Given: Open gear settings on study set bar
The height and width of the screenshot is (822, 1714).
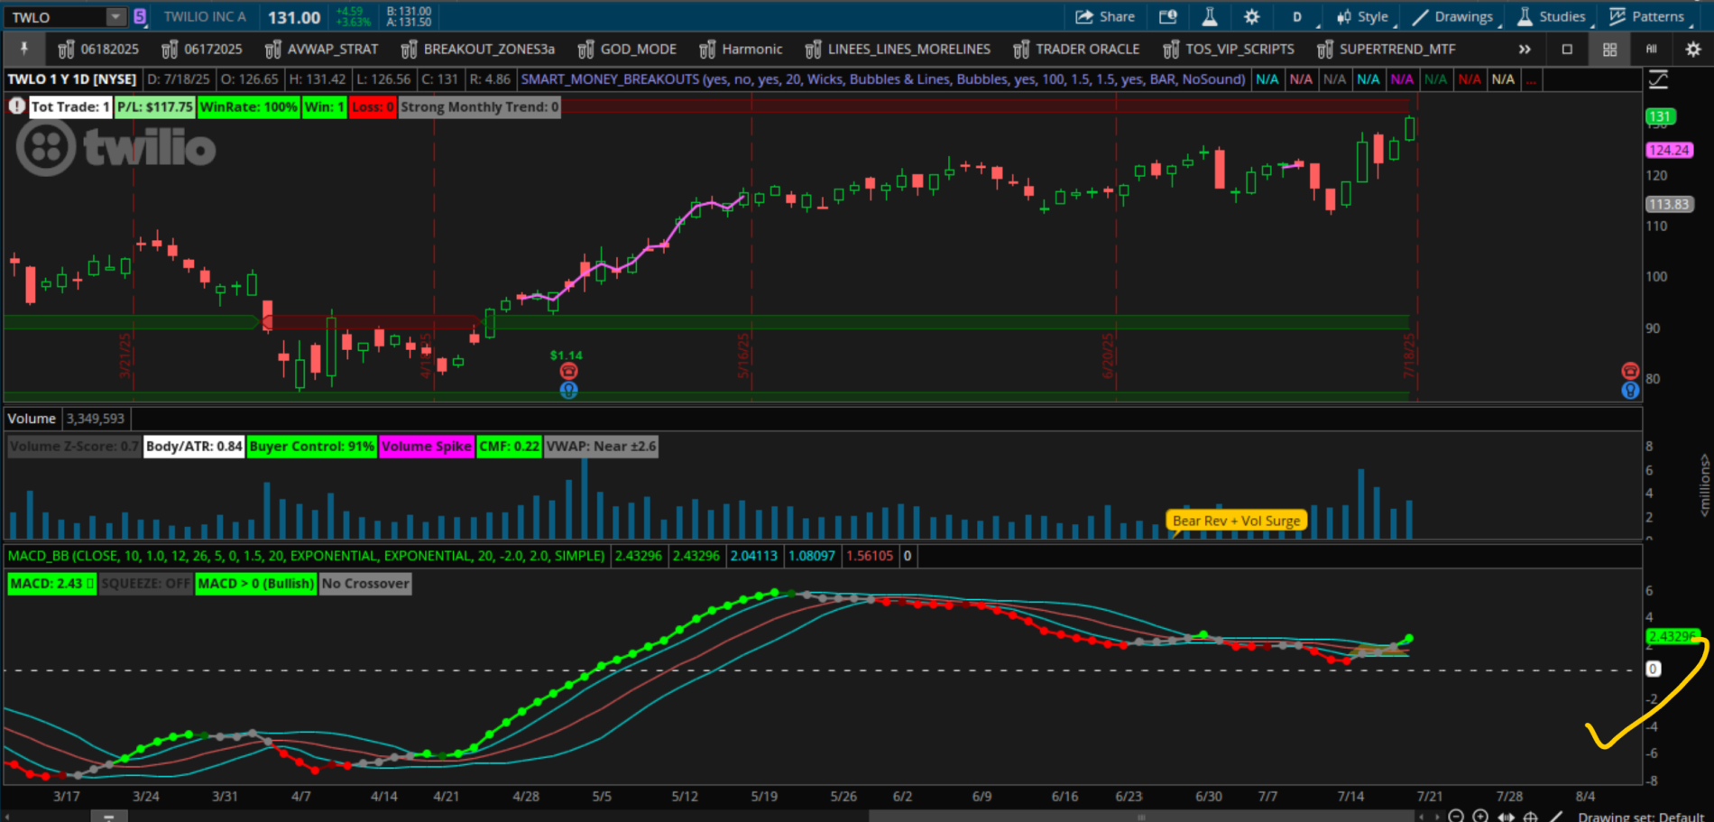Looking at the screenshot, I should [x=1692, y=50].
